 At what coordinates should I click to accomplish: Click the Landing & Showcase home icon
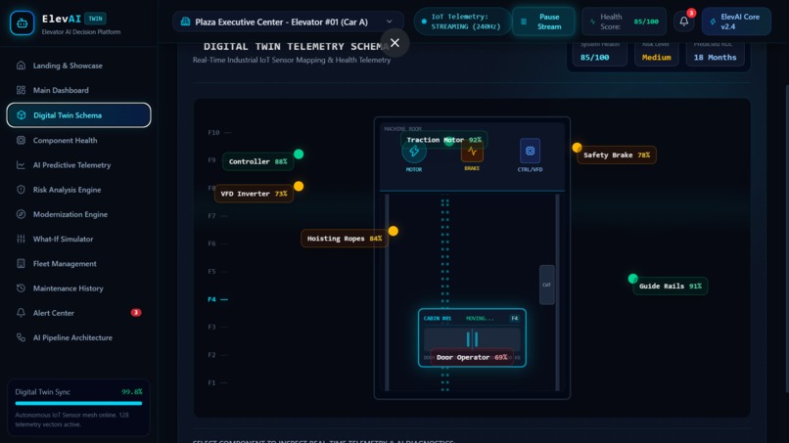[21, 66]
